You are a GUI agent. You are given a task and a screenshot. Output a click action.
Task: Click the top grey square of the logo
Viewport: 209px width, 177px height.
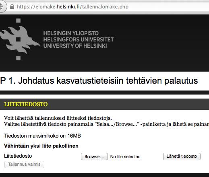point(19,21)
